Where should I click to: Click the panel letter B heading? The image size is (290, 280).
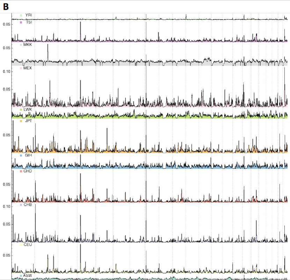click(x=6, y=7)
